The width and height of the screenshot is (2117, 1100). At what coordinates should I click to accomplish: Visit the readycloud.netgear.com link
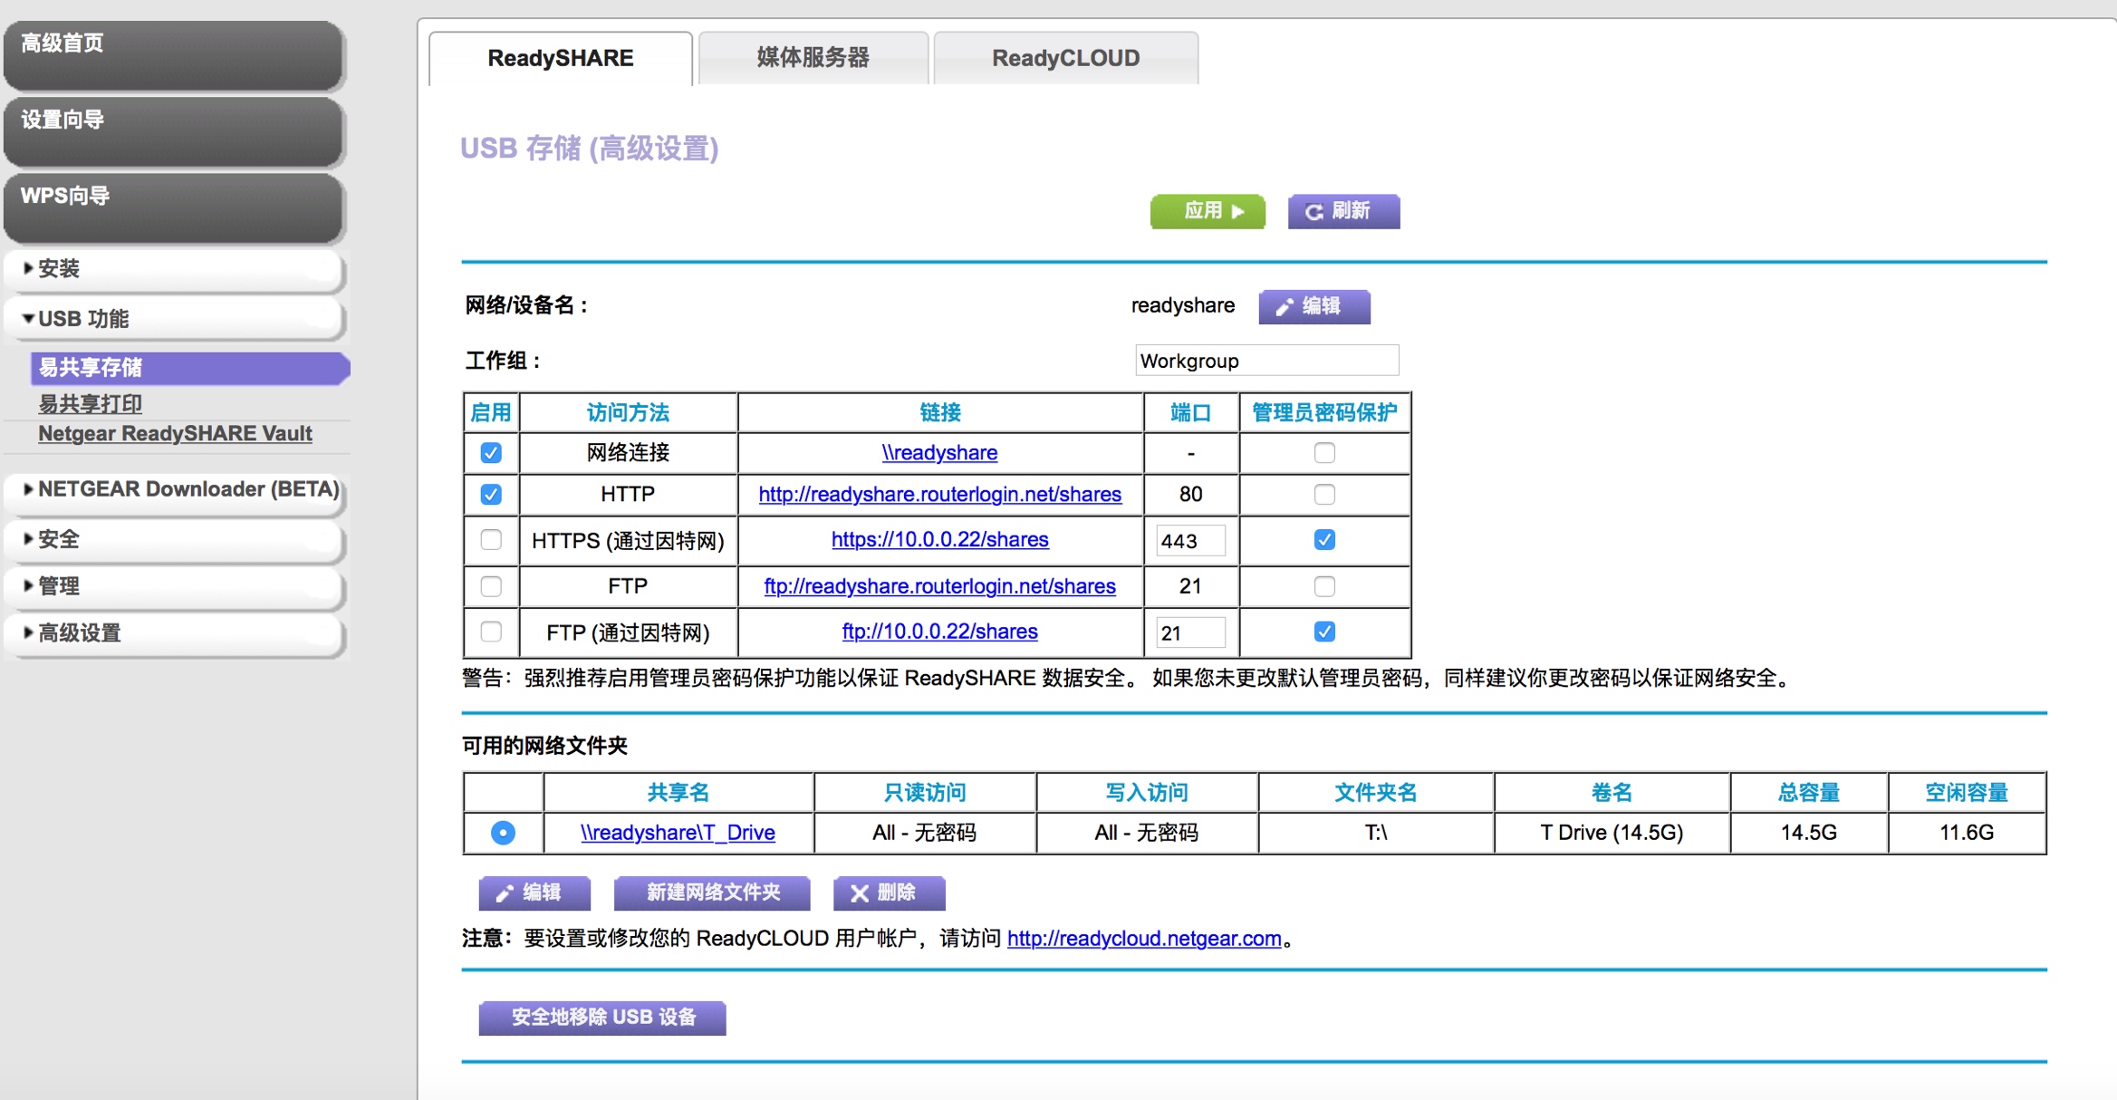[1144, 939]
